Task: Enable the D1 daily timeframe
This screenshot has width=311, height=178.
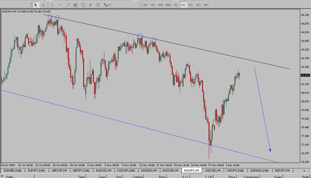Action: tap(191, 5)
